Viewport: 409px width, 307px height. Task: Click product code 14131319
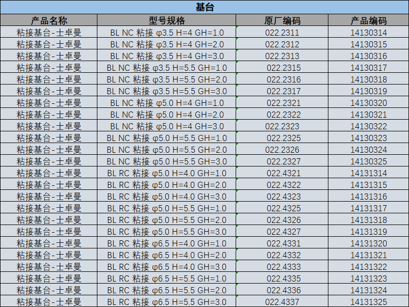coord(368,232)
